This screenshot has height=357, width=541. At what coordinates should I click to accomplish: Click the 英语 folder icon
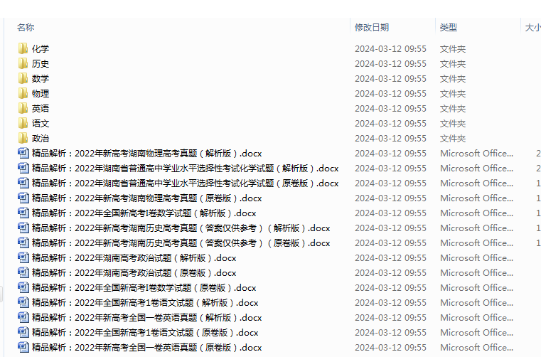click(x=23, y=109)
